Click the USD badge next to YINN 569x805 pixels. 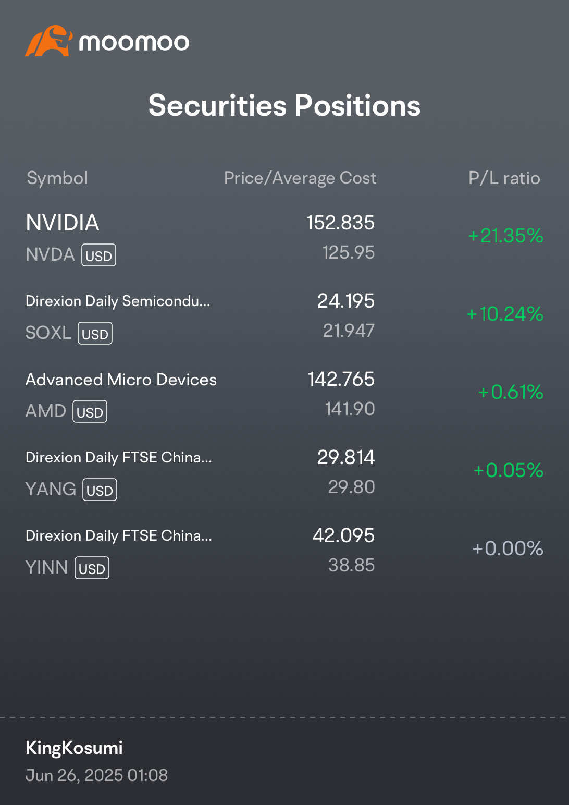(92, 568)
